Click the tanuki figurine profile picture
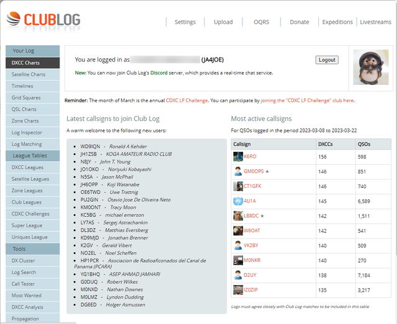This screenshot has height=324, width=397. [x=371, y=68]
